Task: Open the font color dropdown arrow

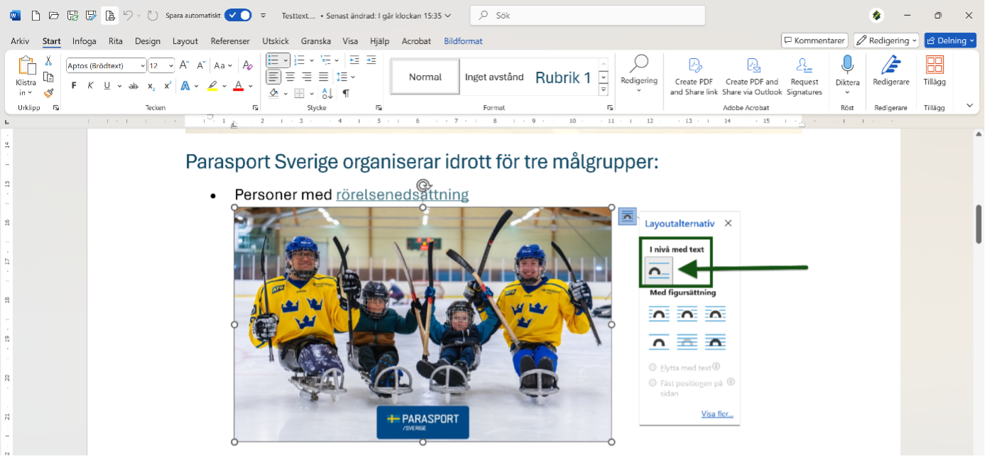Action: [250, 86]
